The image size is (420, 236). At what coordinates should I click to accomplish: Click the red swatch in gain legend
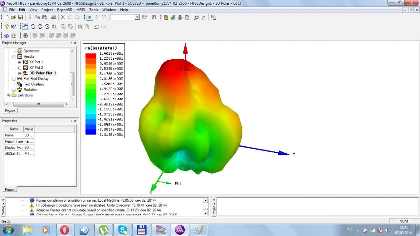pos(91,56)
